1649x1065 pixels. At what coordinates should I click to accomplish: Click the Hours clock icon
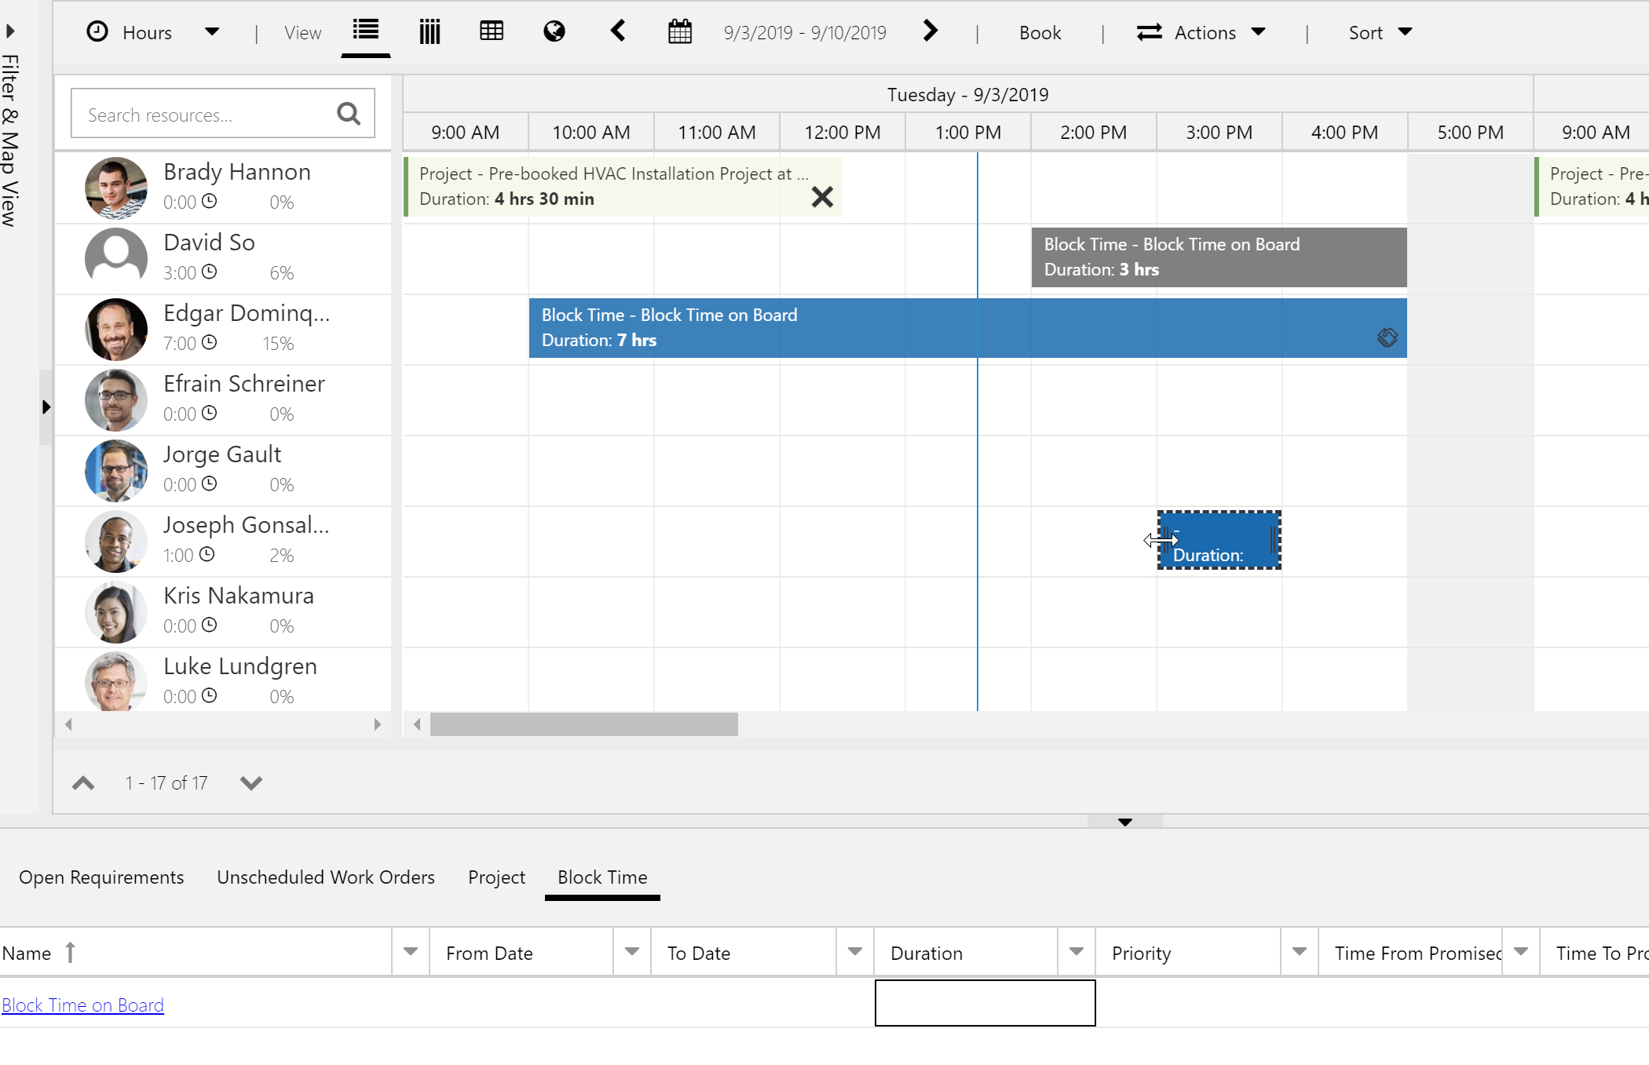click(97, 31)
